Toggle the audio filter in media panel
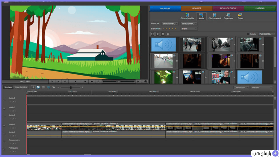Screen dimensions: 279x157 (x=158, y=34)
